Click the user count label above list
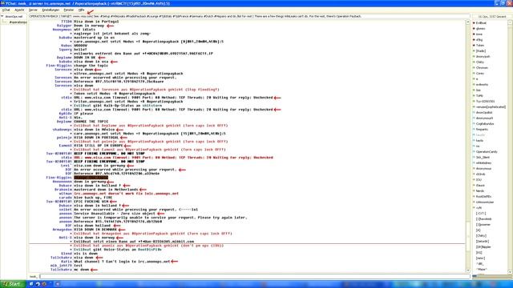The image size is (513, 288). (x=492, y=16)
